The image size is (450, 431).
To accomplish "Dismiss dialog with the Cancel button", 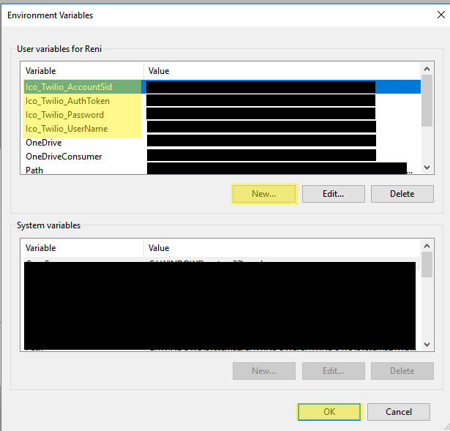I will point(399,412).
